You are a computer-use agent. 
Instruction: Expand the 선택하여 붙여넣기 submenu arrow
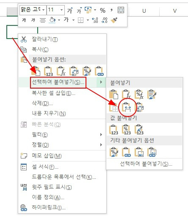point(101,82)
